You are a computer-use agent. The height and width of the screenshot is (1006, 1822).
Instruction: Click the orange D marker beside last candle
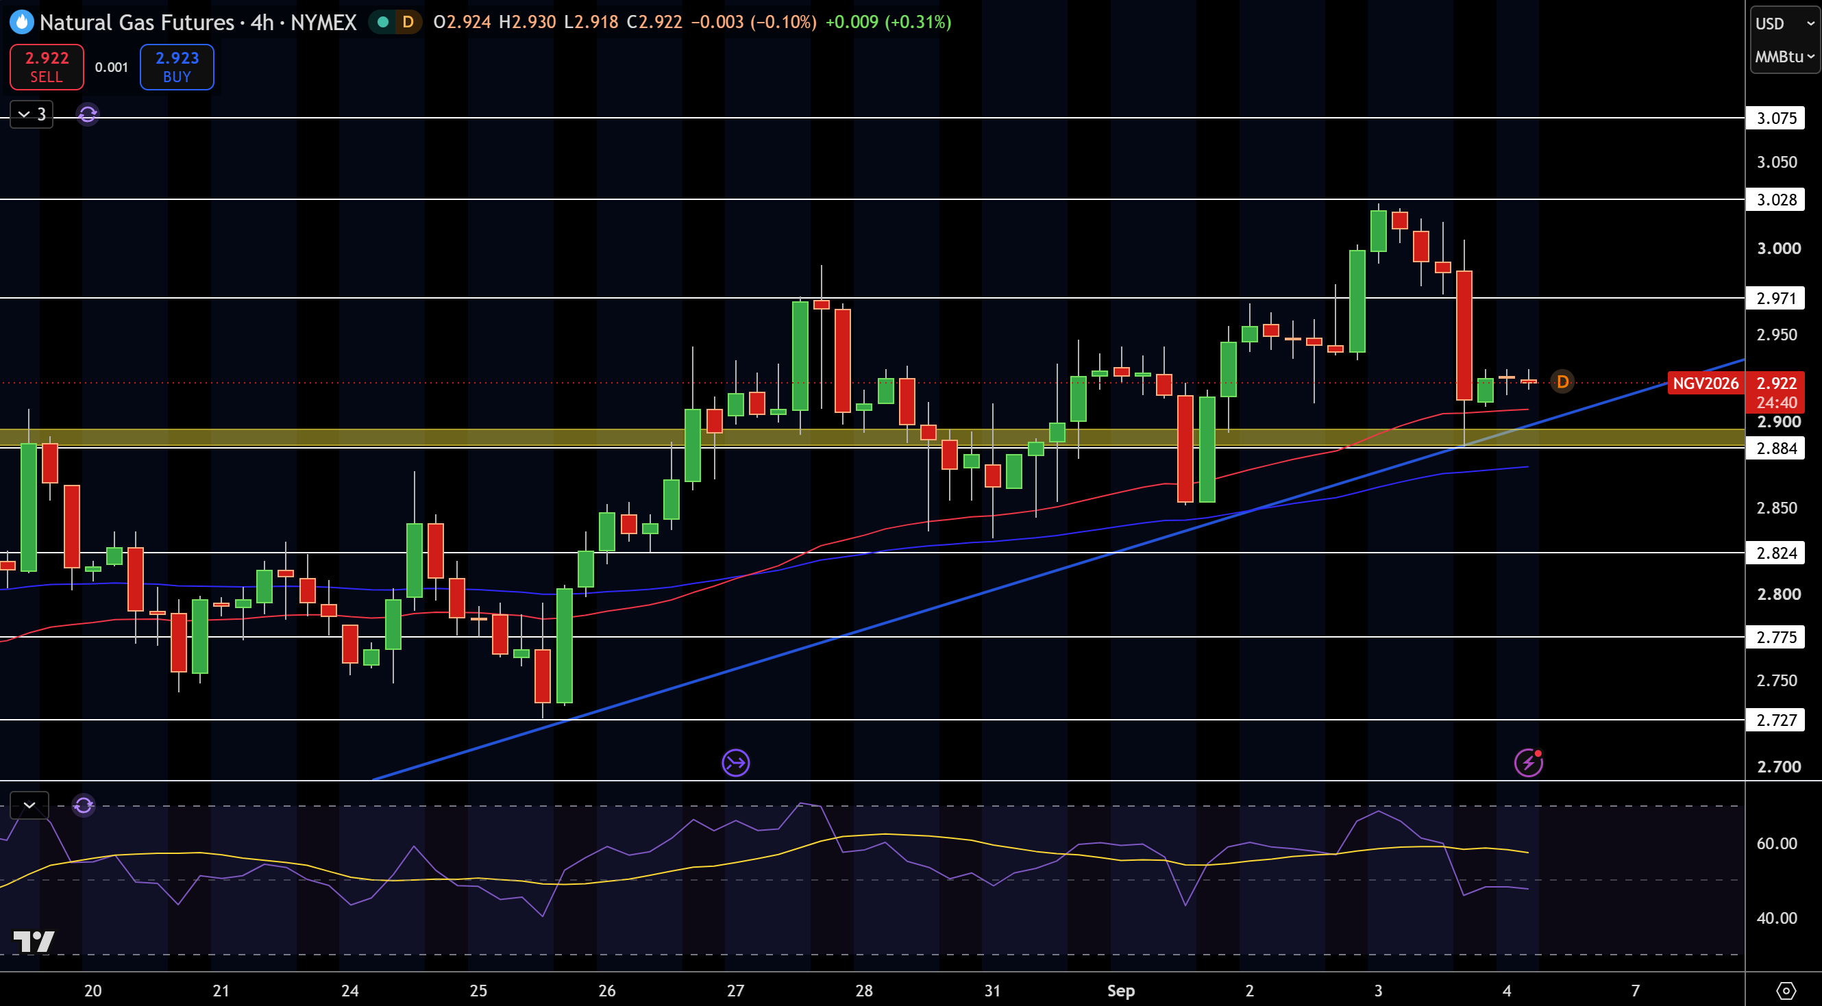1562,381
